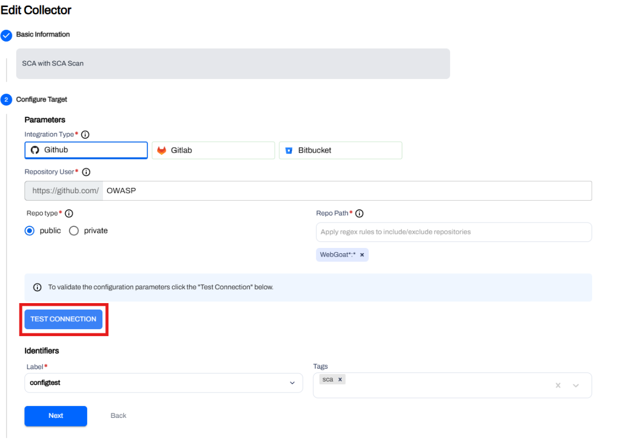Click the Repository User info icon
630x439 pixels.
pos(86,172)
